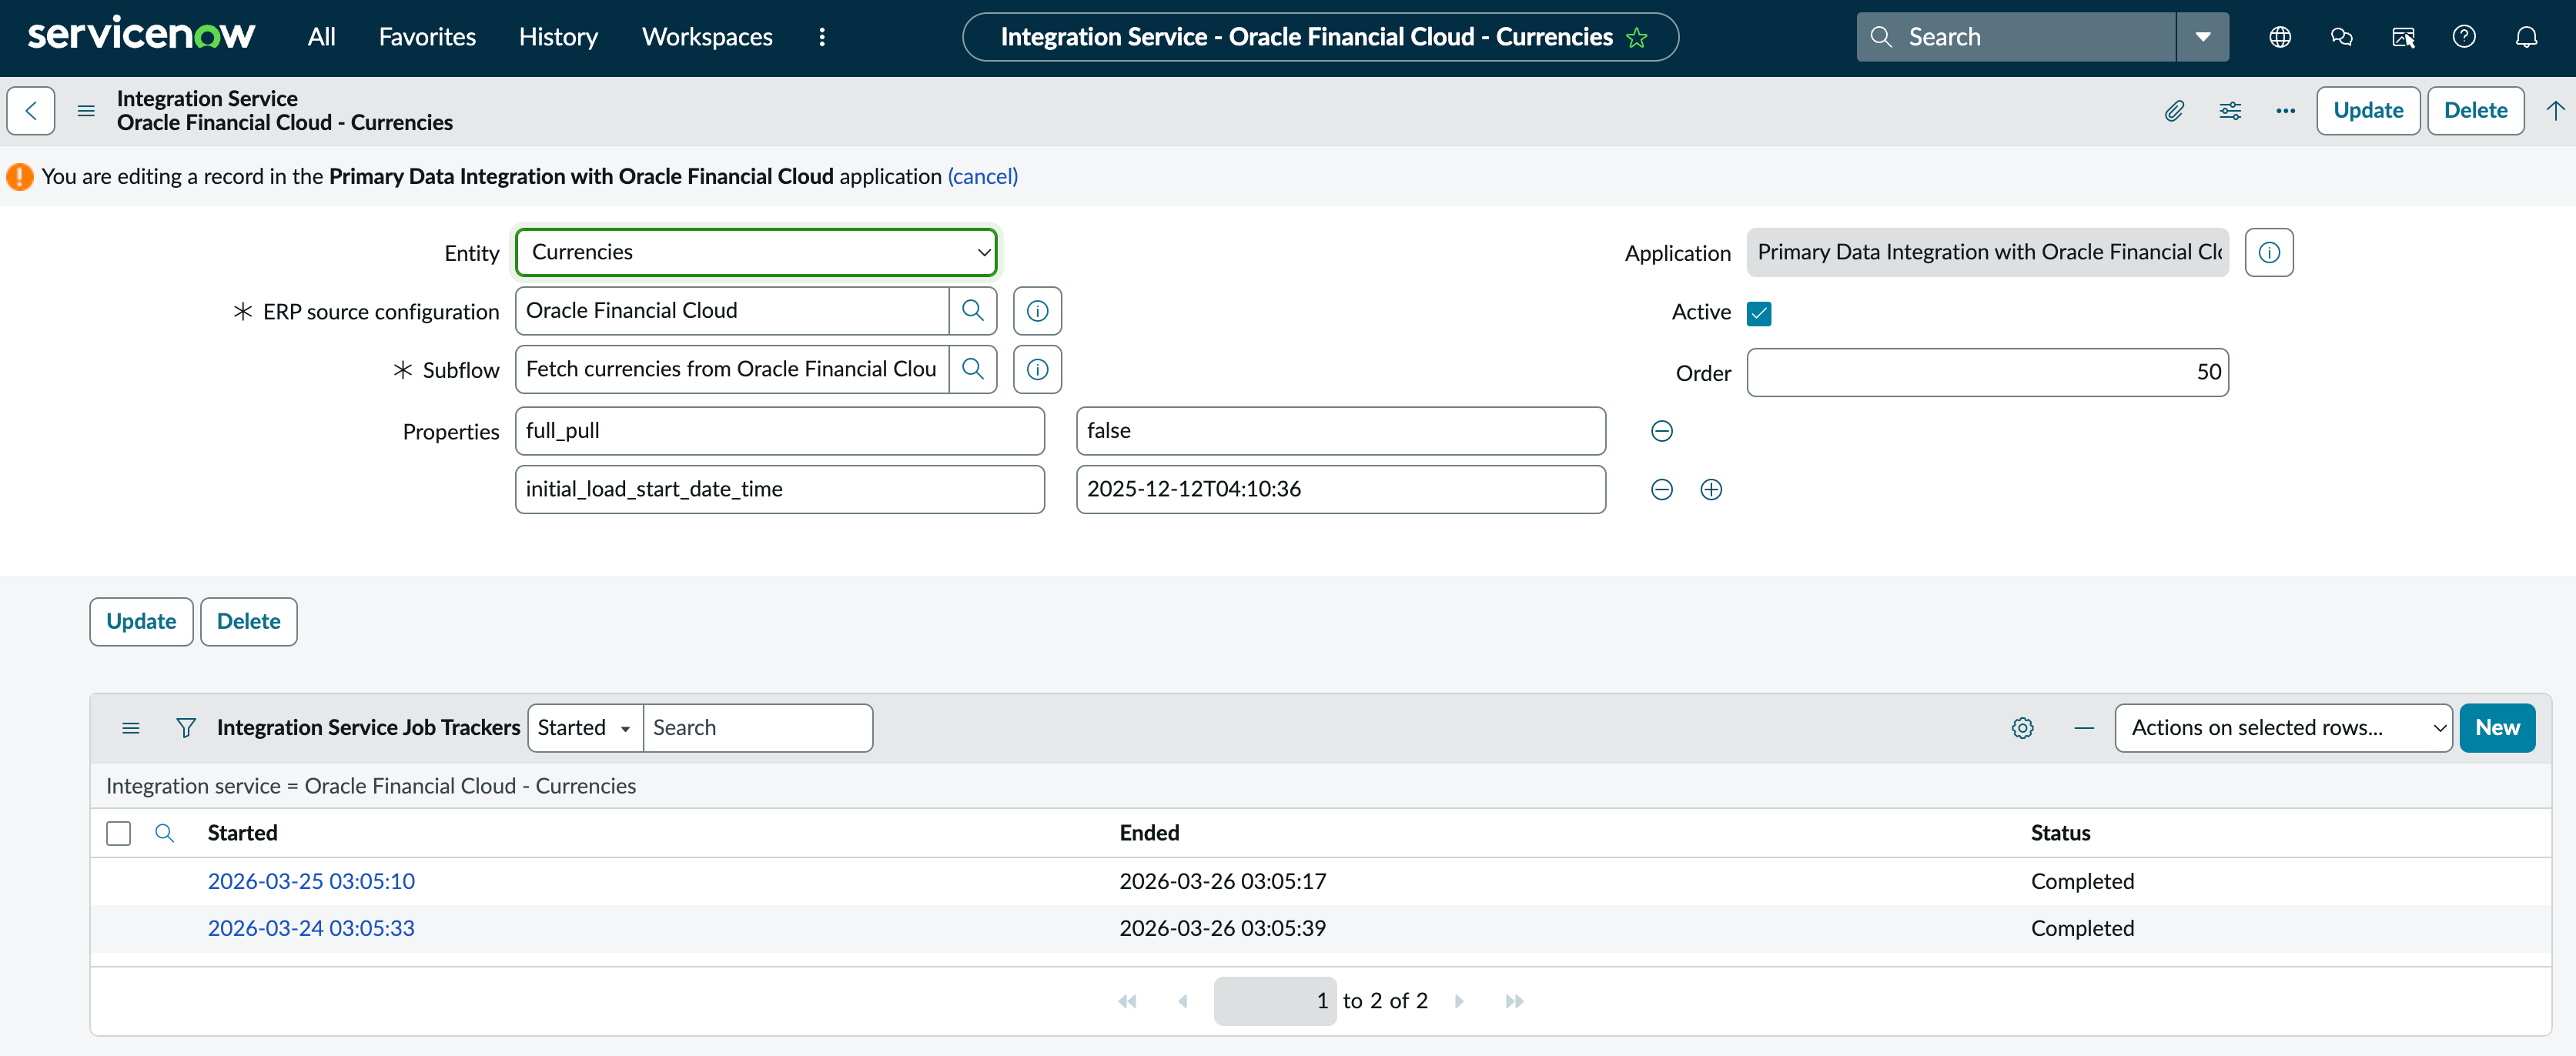Click the 2025-12-12T04:10:36 value field
This screenshot has height=1056, width=2576.
tap(1340, 489)
